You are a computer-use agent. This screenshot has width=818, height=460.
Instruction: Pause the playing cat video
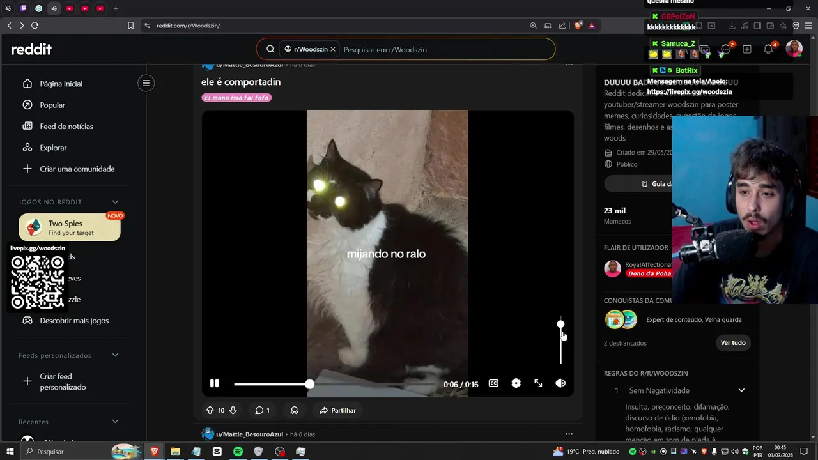215,383
